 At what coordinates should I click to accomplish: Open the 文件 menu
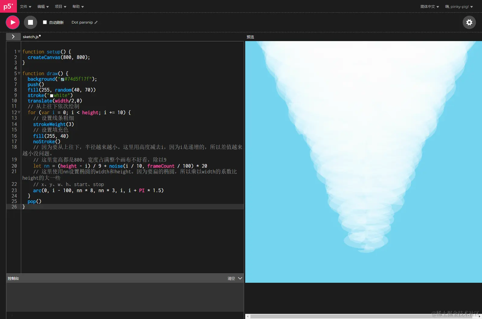point(26,6)
